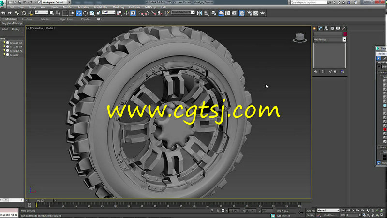Open the Modifiers menu
Viewport: 387px width, 218px height.
(x=68, y=7)
